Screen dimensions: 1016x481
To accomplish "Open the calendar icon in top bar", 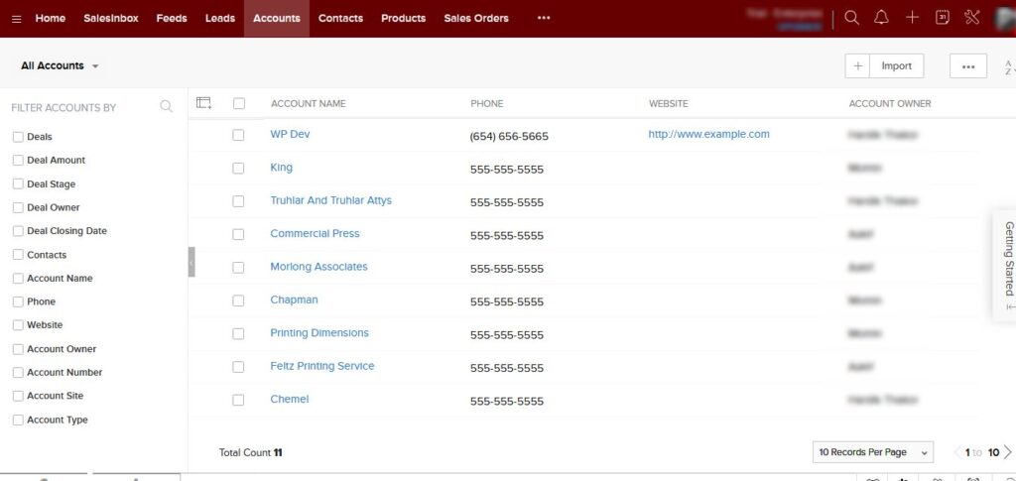I will point(943,18).
